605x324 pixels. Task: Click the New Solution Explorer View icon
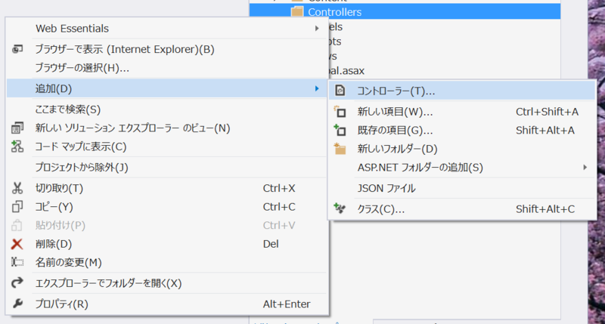pos(17,128)
